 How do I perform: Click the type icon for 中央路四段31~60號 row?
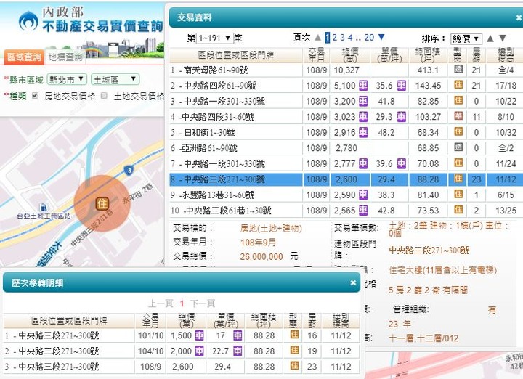tap(458, 116)
